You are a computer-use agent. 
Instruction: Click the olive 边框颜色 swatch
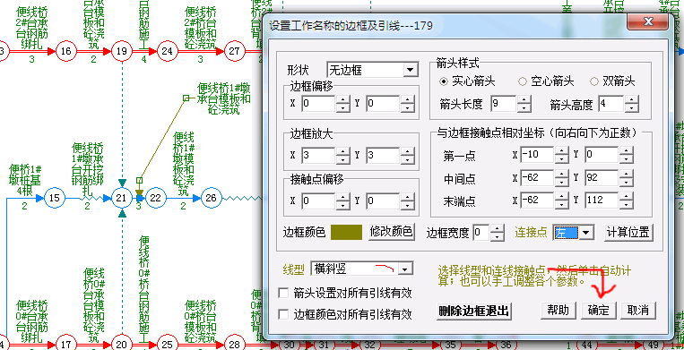pos(346,232)
